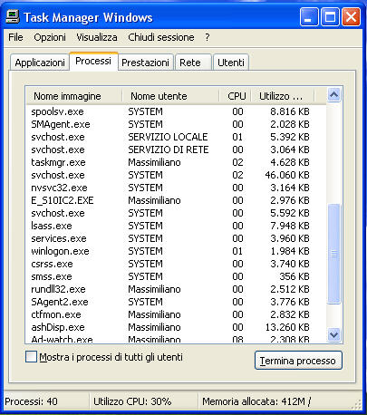Sort processes by CPU column header
This screenshot has width=367, height=415.
point(236,96)
